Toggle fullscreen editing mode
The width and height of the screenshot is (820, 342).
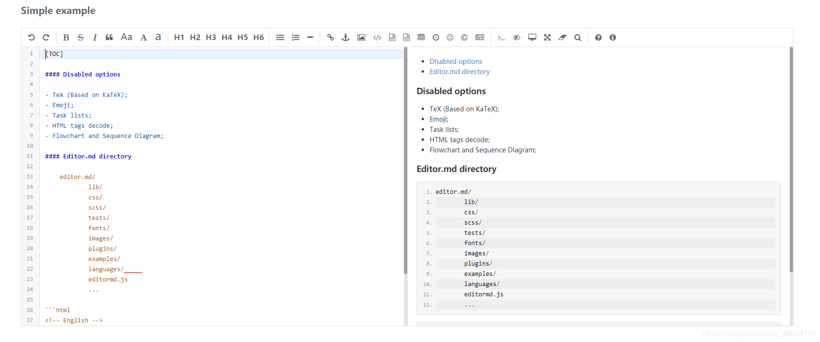click(547, 37)
